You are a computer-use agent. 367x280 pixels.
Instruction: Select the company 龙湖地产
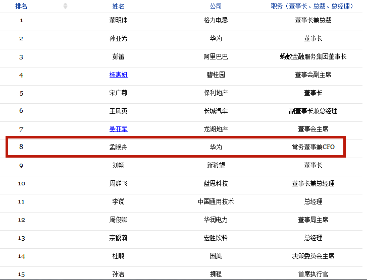[x=216, y=129]
